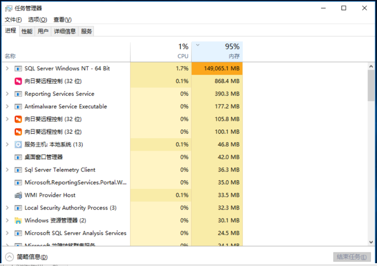Expand the Local Security Authority Process group
This screenshot has width=377, height=266.
pos(7,208)
